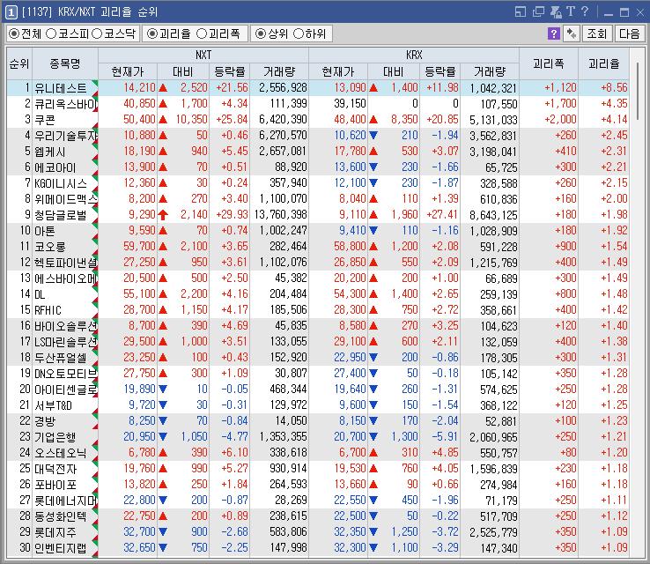
Task: Click the link/pin icon in the title bar
Action: 556,11
